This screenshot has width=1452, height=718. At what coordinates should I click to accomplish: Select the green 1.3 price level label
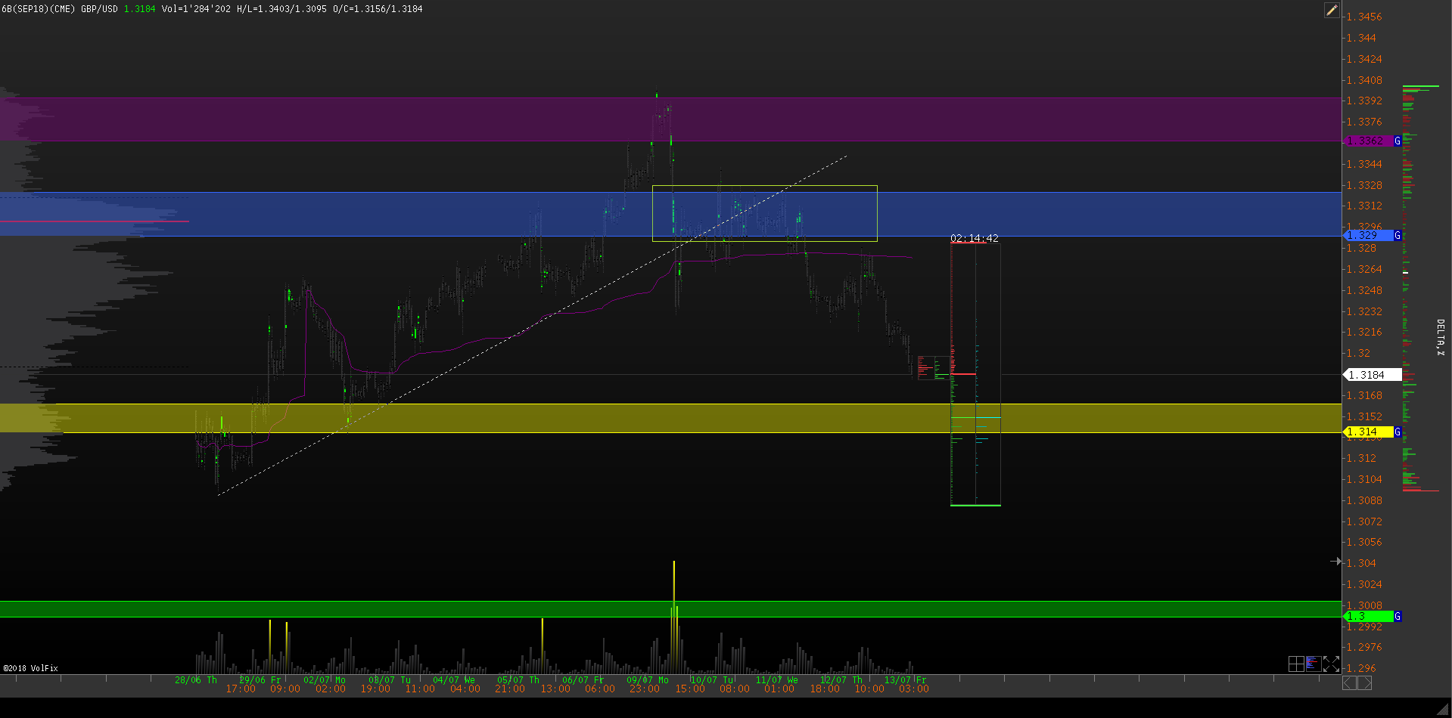[x=1368, y=617]
